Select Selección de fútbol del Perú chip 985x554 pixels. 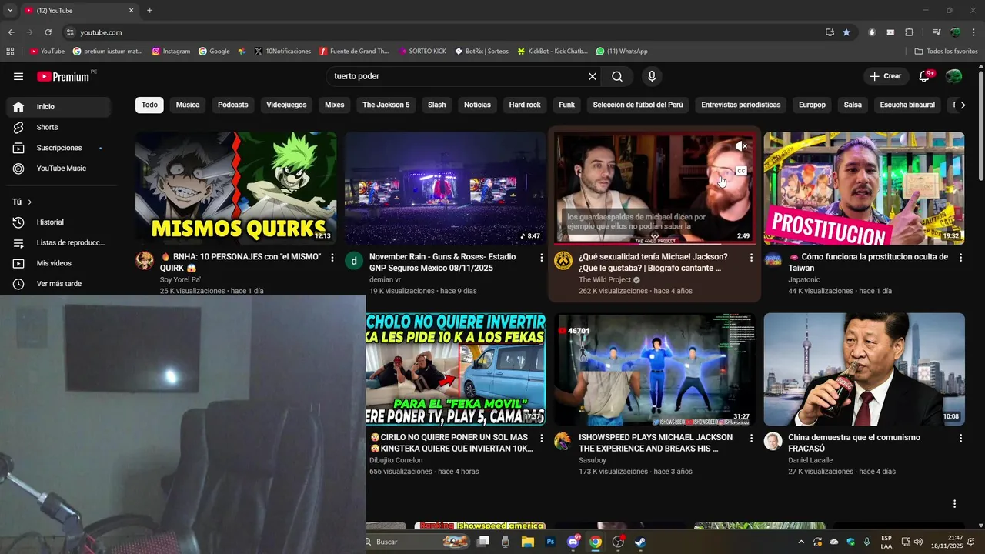tap(638, 105)
